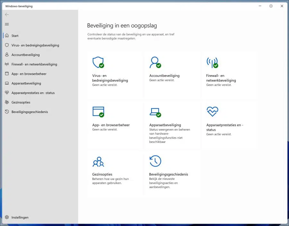Click the history clock icon next to Beveiligingsgeschiedenis in the sidebar
The image size is (289, 226).
point(7,112)
